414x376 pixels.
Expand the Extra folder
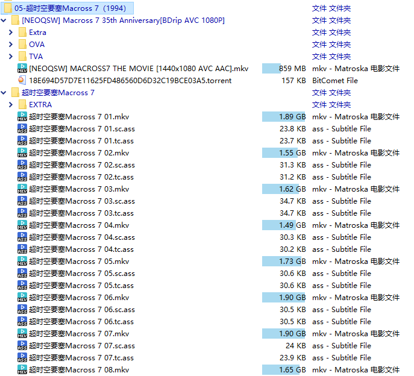(11, 33)
